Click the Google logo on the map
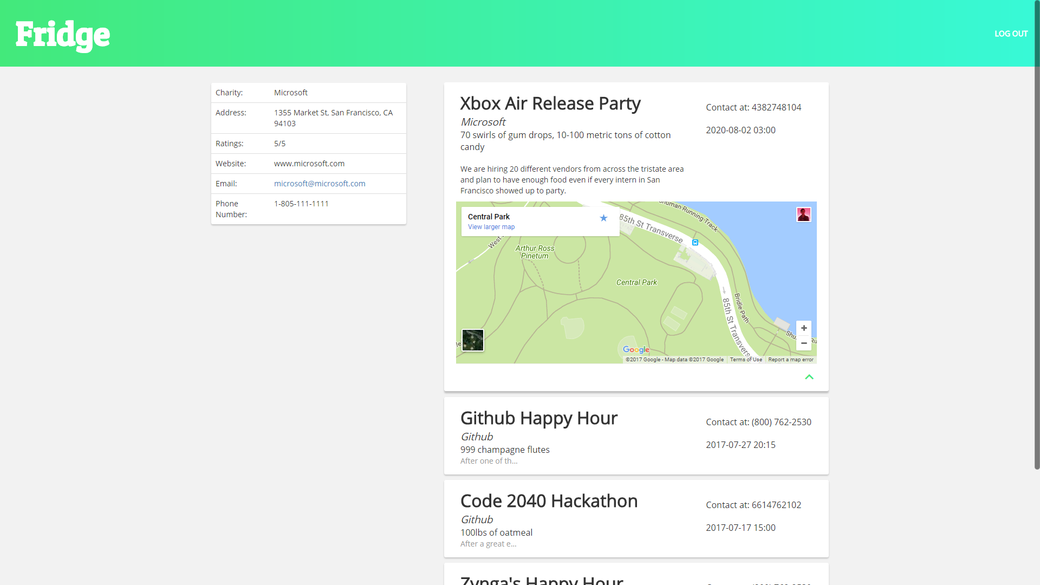 635,350
